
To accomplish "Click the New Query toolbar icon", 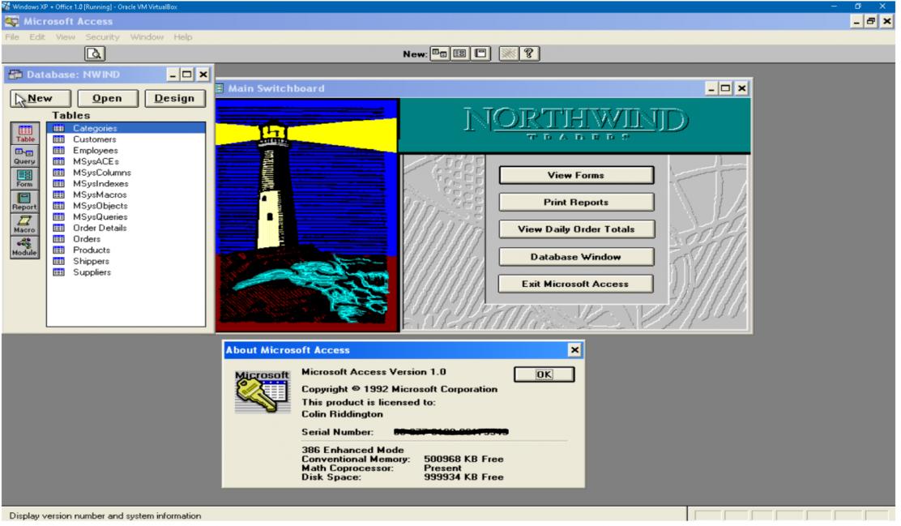I will (440, 53).
